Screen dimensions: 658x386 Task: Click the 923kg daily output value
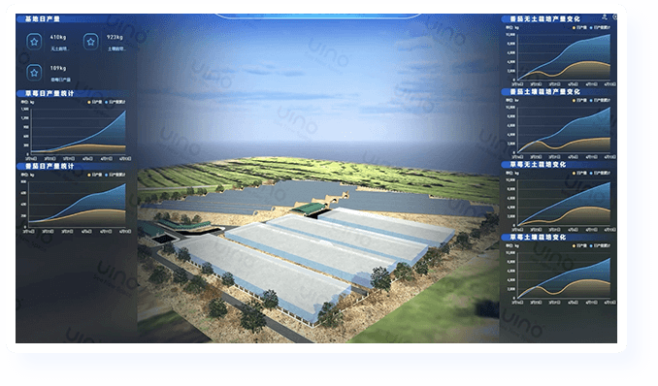(x=115, y=37)
